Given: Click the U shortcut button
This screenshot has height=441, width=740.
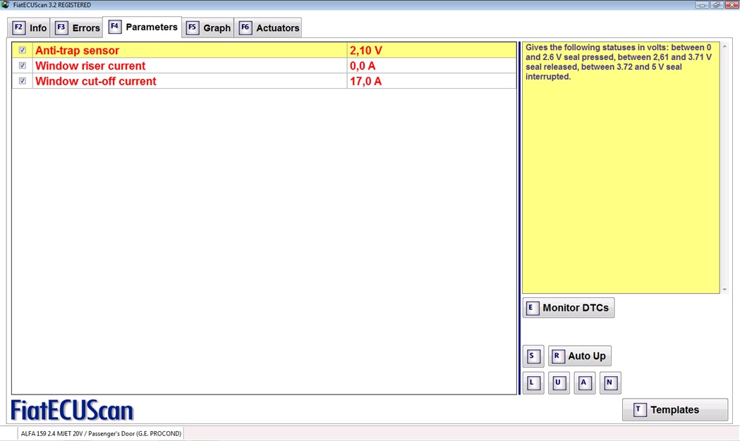Looking at the screenshot, I should tap(558, 383).
